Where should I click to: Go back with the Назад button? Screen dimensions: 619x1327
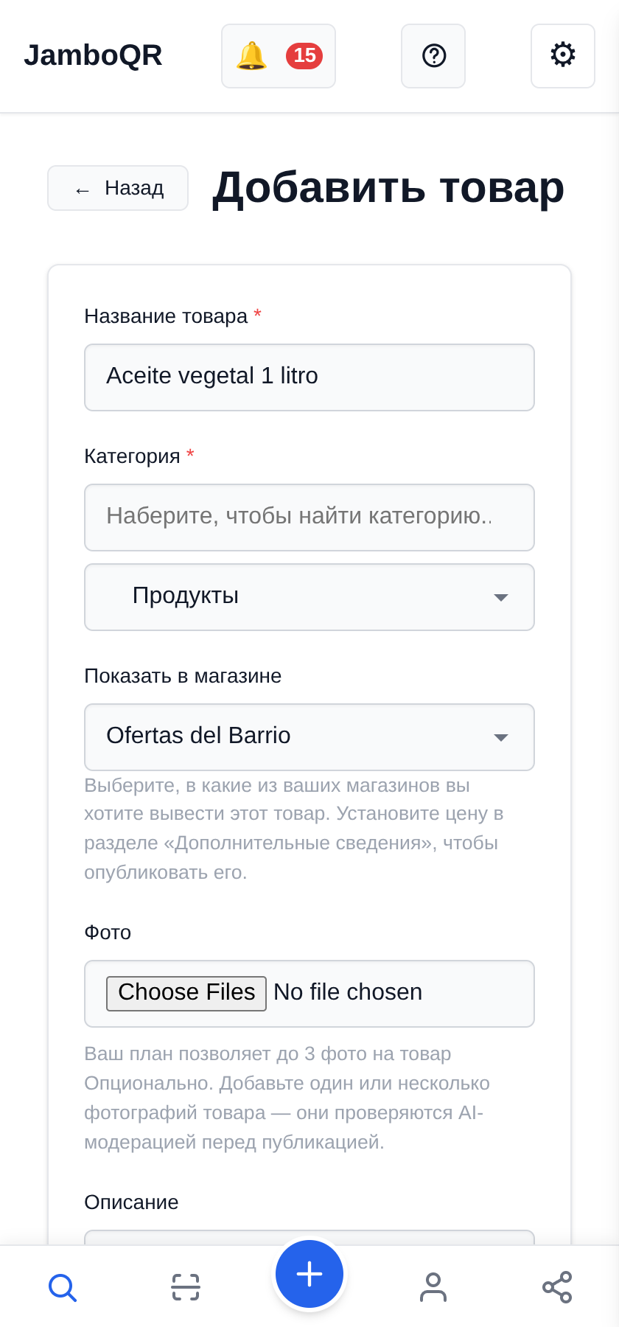pos(118,188)
